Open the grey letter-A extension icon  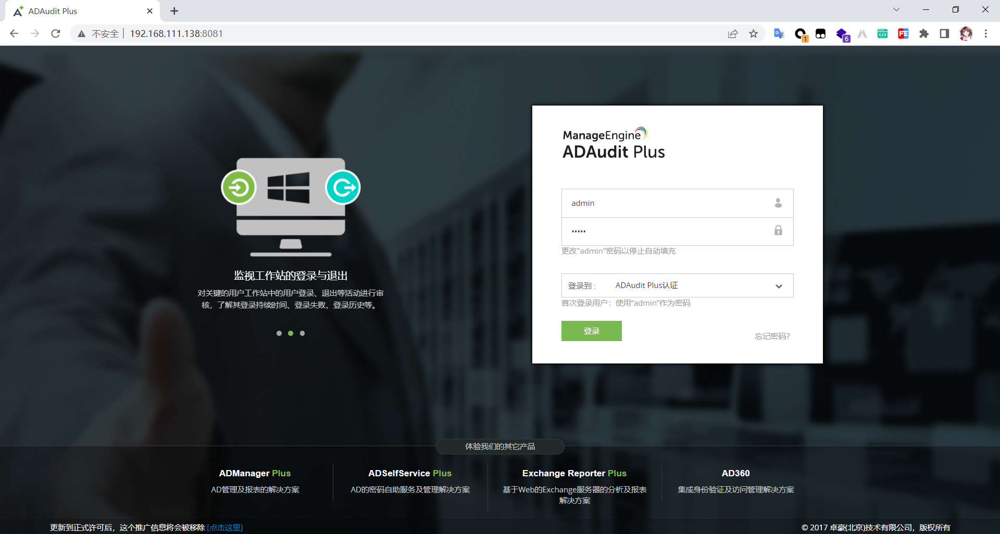tap(863, 34)
